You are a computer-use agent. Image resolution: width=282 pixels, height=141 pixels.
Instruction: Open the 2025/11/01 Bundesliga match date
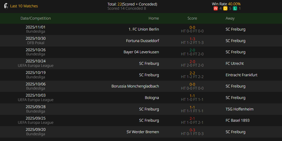click(36, 27)
